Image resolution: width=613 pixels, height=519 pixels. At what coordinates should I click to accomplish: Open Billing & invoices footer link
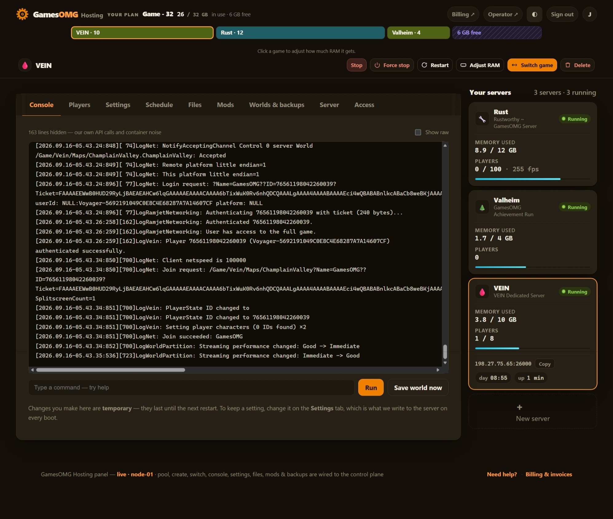548,474
